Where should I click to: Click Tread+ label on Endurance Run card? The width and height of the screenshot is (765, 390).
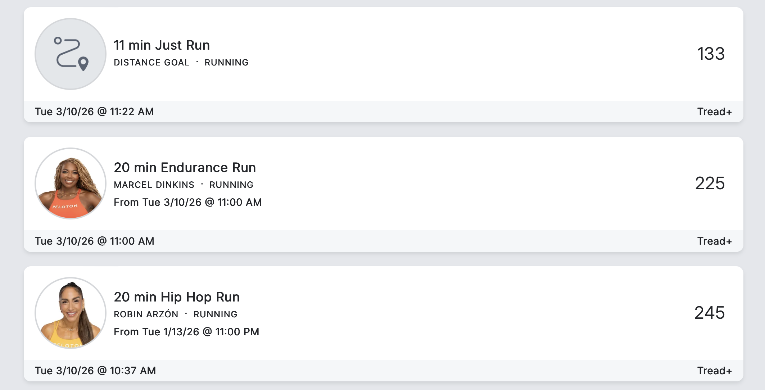[714, 241]
